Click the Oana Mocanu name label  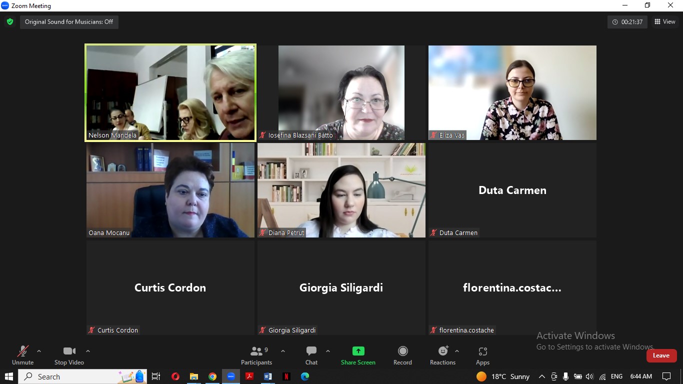tap(109, 233)
